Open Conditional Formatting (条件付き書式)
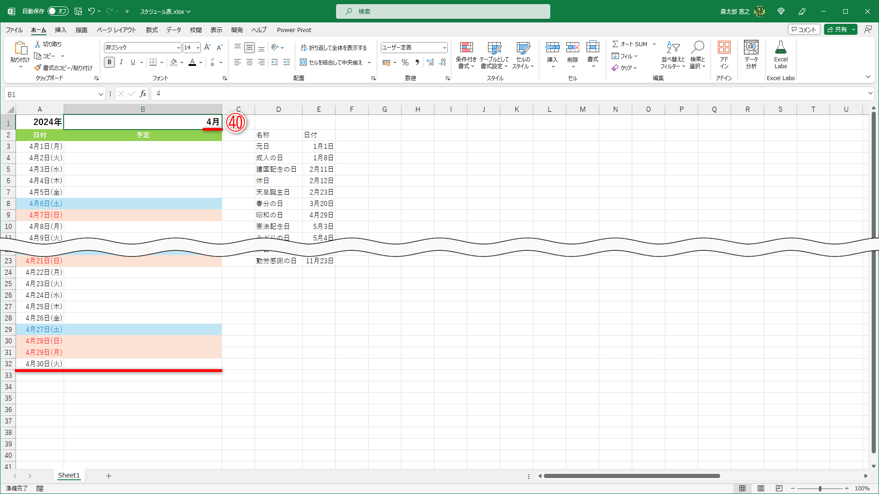 click(x=466, y=55)
